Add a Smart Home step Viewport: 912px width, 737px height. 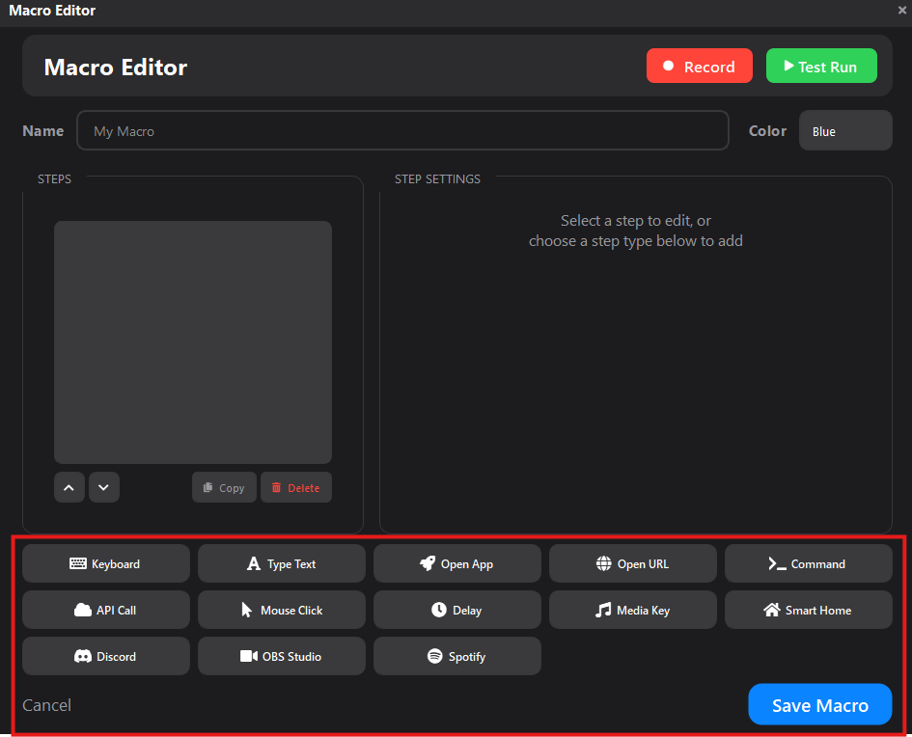click(808, 610)
